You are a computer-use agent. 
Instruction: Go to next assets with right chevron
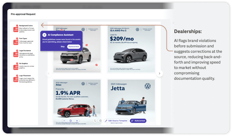pos(159,73)
